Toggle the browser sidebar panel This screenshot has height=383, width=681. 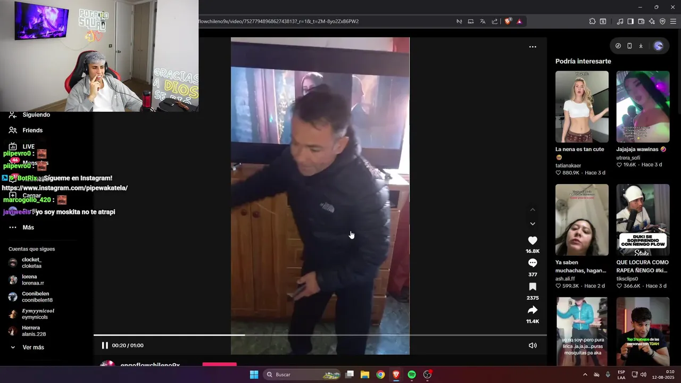[x=630, y=21]
